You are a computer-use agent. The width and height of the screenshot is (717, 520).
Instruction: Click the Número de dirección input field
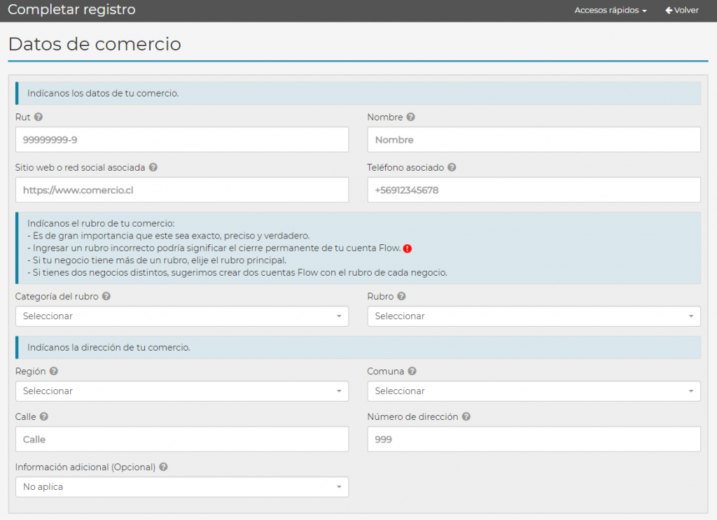[534, 439]
